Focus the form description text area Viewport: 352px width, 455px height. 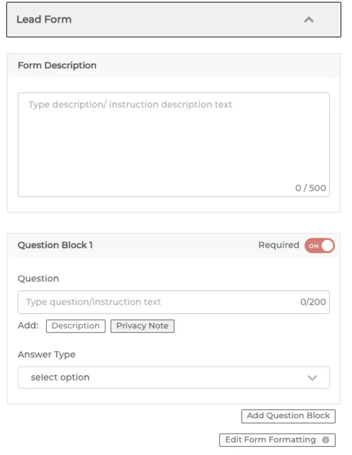pyautogui.click(x=173, y=145)
